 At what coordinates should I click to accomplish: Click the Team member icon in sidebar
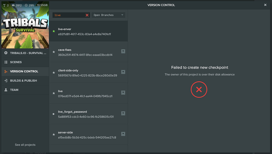pos(6,90)
